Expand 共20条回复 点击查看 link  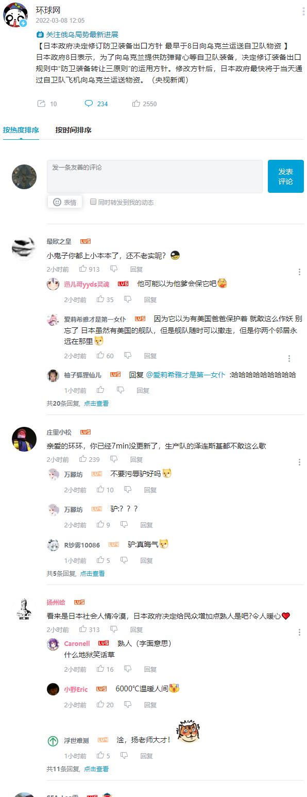point(77,404)
